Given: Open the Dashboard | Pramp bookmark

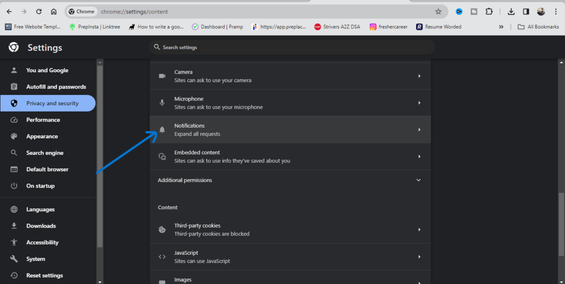Looking at the screenshot, I should pyautogui.click(x=217, y=27).
